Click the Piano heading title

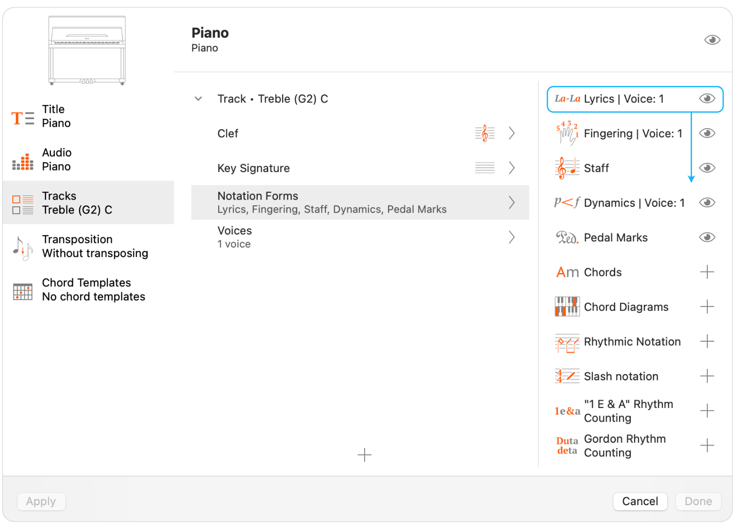tap(210, 33)
